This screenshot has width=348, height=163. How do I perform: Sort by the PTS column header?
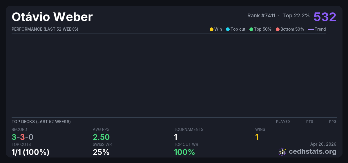[309, 122]
